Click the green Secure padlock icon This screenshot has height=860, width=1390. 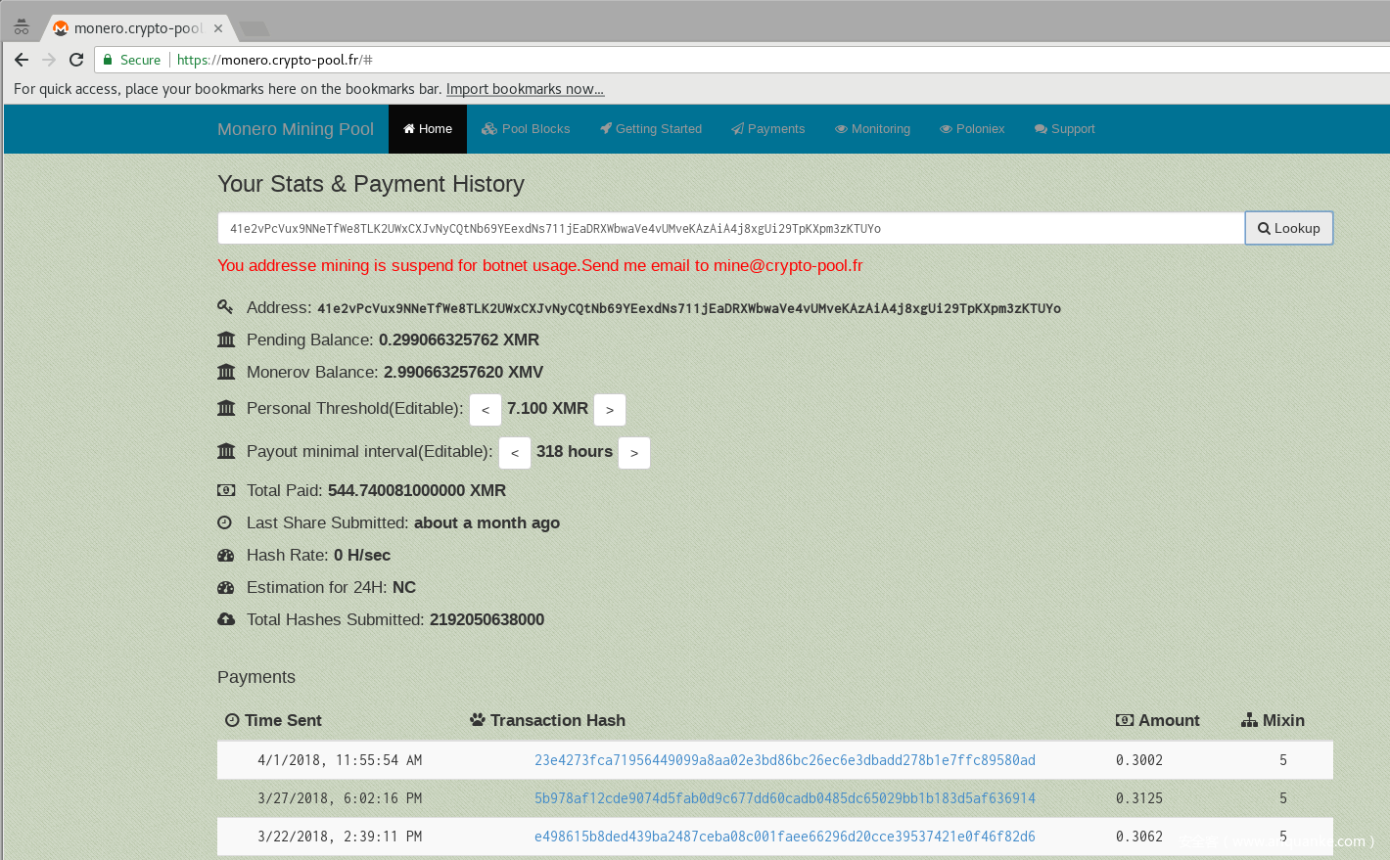[x=109, y=60]
